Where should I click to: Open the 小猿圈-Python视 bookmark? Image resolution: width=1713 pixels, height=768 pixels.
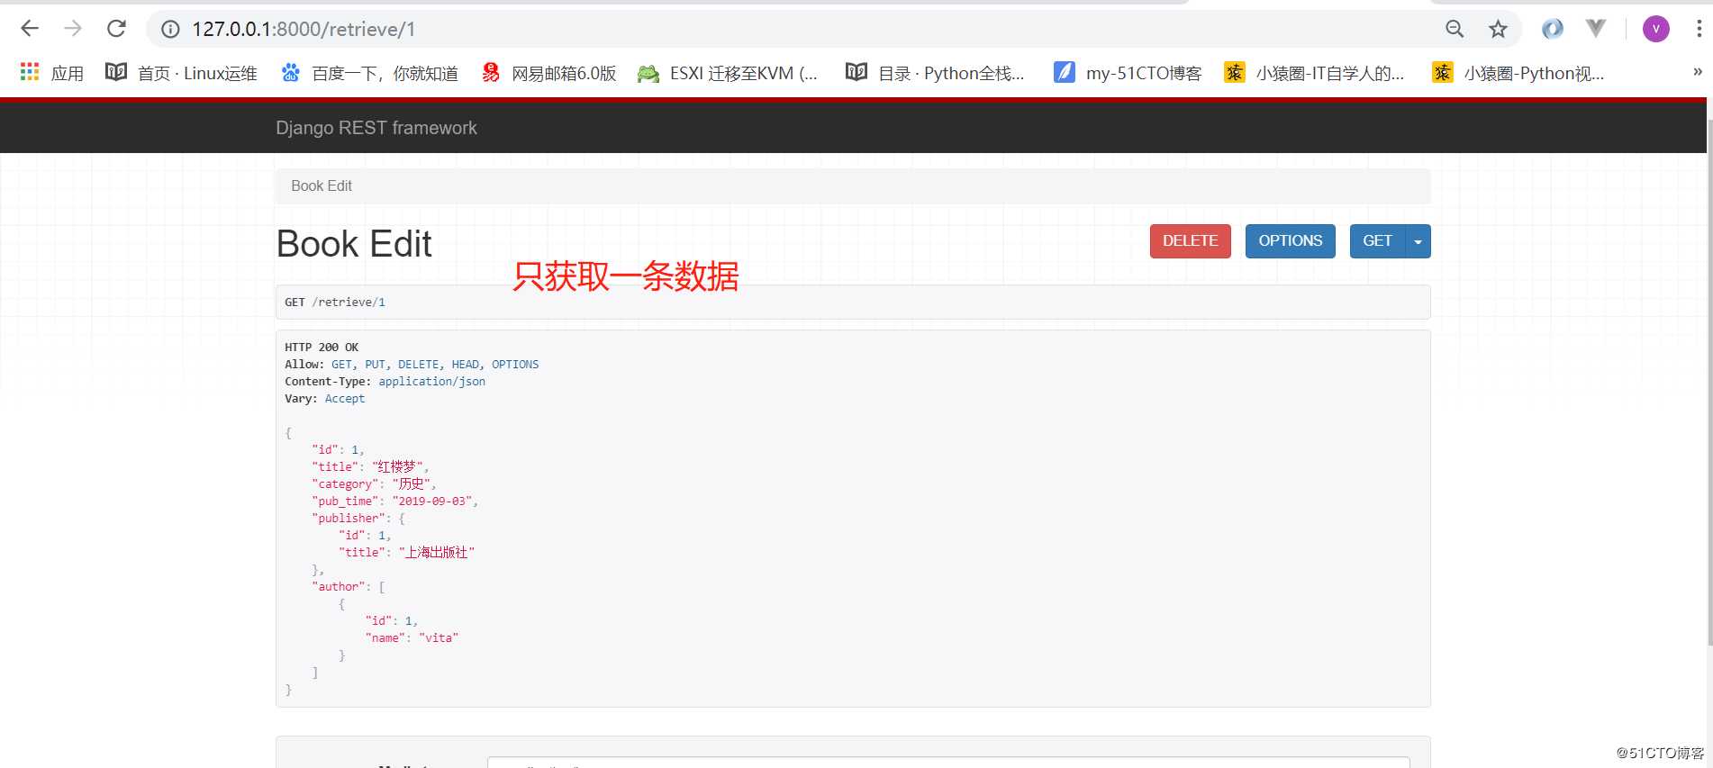tap(1518, 73)
